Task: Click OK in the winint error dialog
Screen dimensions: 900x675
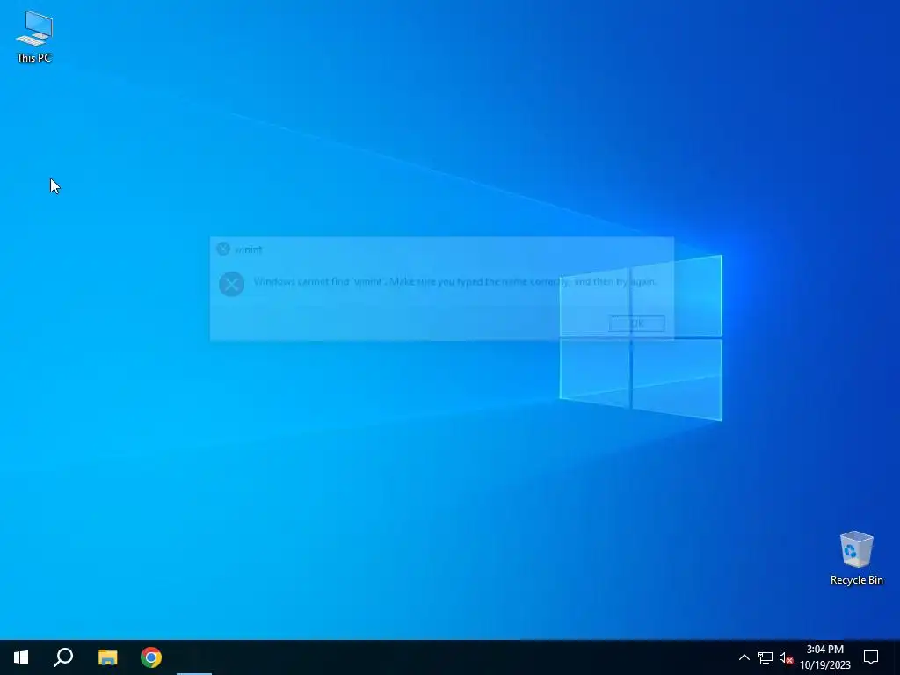Action: (x=636, y=323)
